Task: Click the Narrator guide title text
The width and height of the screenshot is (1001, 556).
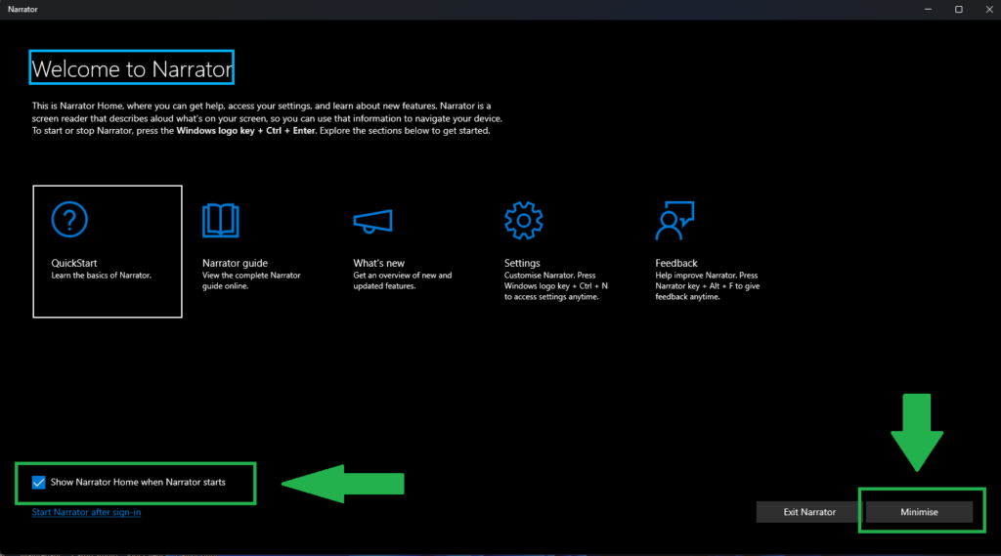Action: (x=235, y=263)
